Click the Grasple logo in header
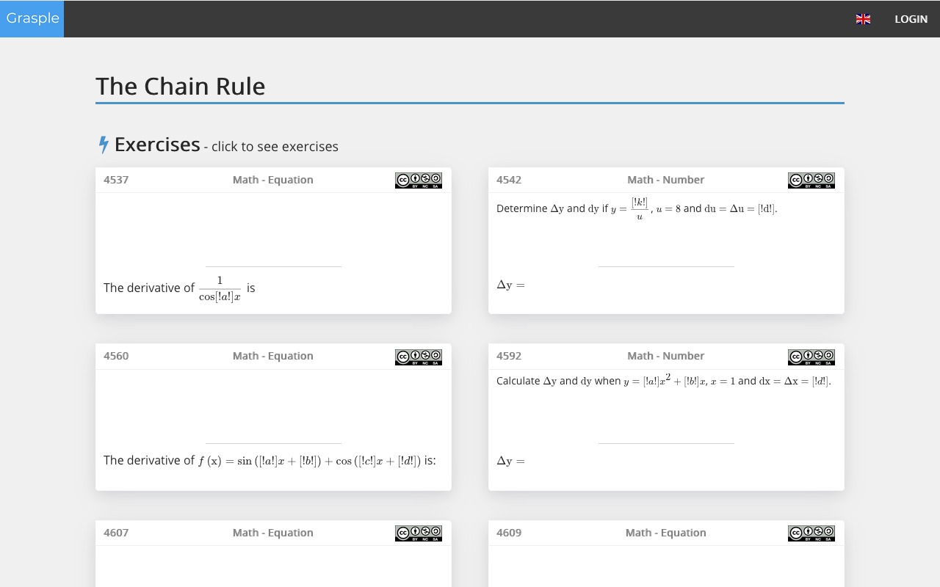 point(32,19)
